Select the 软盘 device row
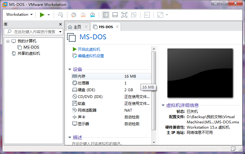245x154 pixels. [x=111, y=104]
